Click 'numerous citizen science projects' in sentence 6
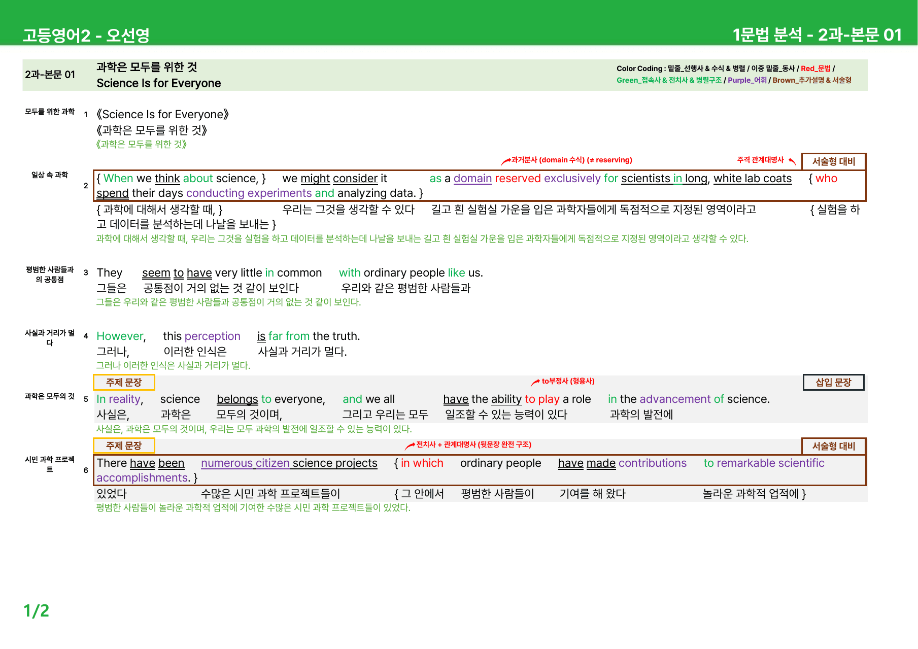 [x=289, y=463]
